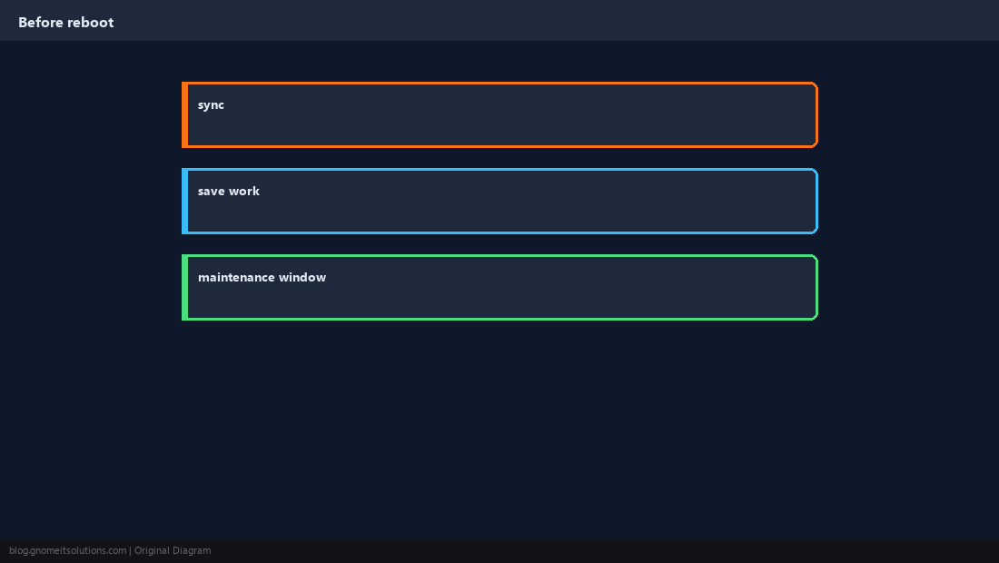This screenshot has height=563, width=999.
Task: Open the blog.gnomeitsolutions.com footer link
Action: [x=67, y=551]
